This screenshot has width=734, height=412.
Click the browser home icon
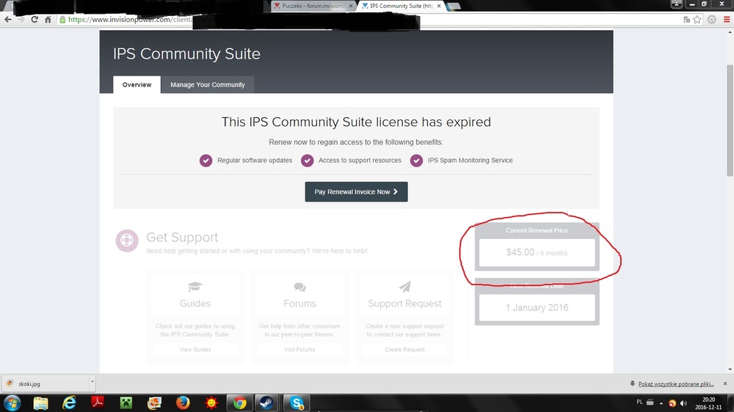pos(48,20)
